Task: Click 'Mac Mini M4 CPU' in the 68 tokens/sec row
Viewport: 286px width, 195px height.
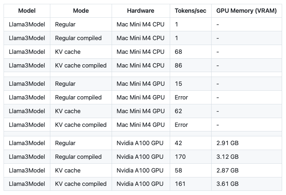Action: (140, 52)
